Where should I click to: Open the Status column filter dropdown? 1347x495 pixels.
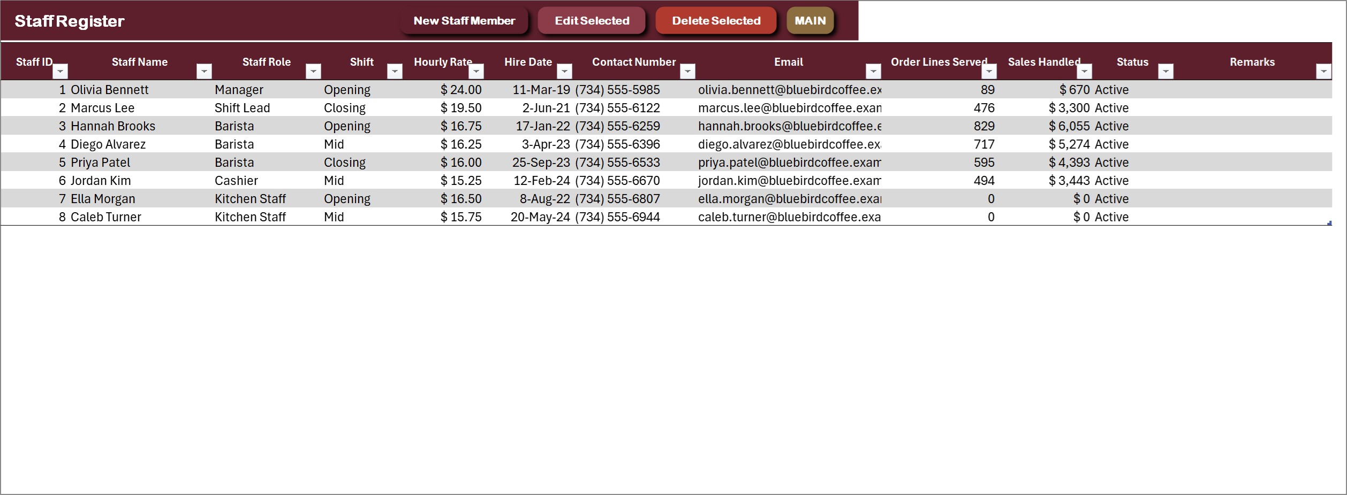click(1166, 71)
